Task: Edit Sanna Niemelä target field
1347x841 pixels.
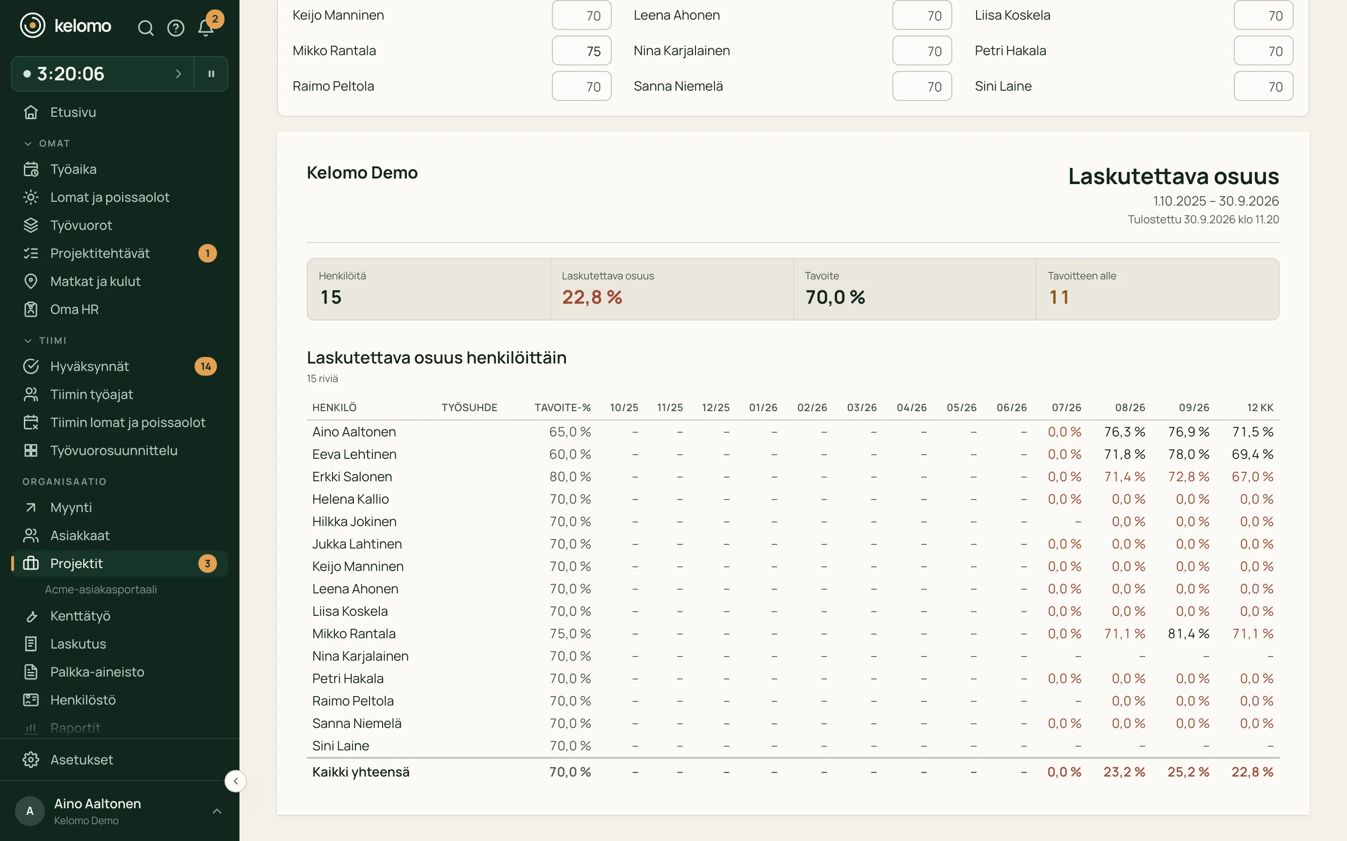Action: click(x=922, y=86)
